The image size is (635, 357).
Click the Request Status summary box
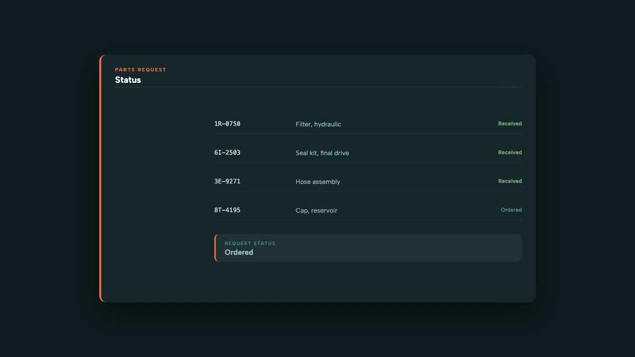pos(368,248)
